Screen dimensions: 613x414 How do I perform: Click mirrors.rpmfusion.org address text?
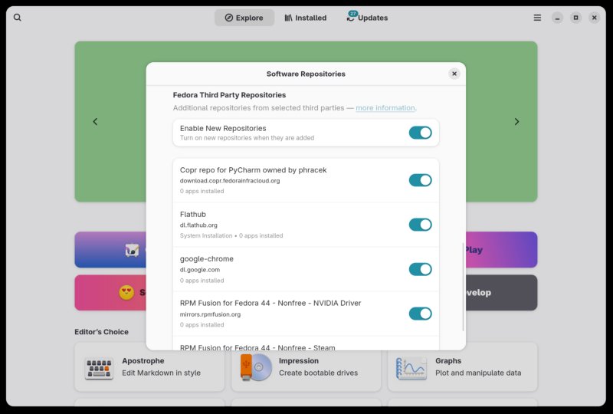[210, 314]
